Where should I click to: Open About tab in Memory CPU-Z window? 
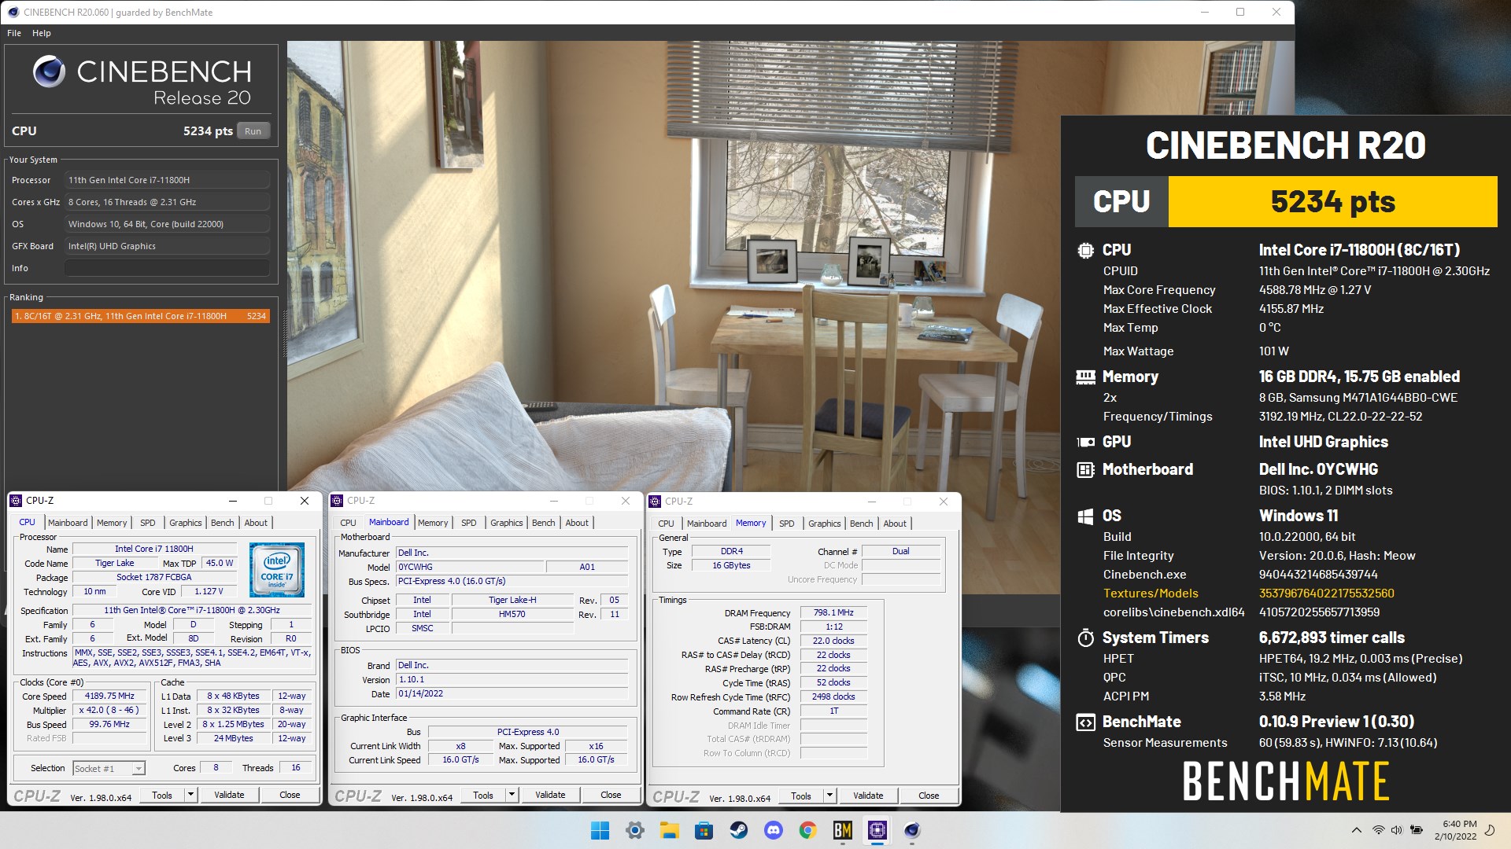[x=895, y=524]
